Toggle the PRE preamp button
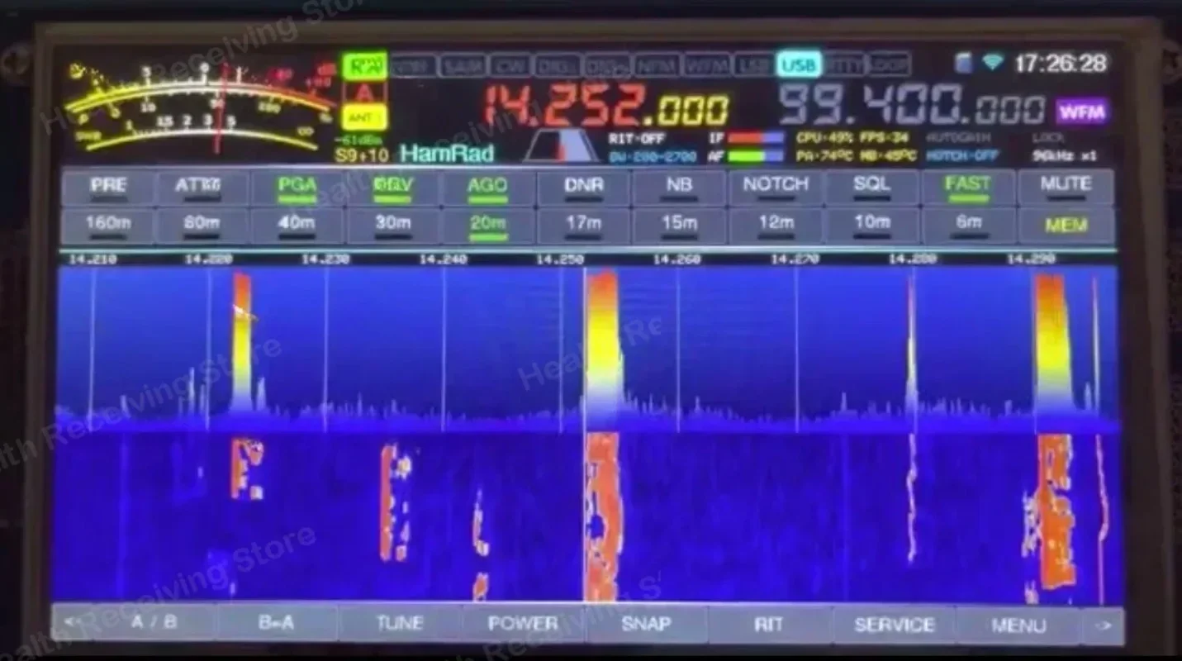1182x661 pixels. tap(108, 187)
